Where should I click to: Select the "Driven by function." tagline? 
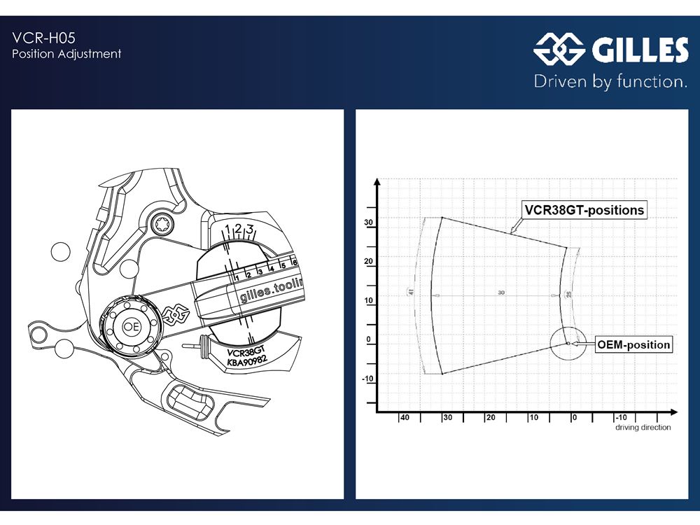click(x=610, y=82)
